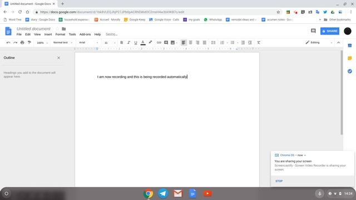Click the browser Home button
This screenshot has height=200, width=356.
click(x=27, y=12)
